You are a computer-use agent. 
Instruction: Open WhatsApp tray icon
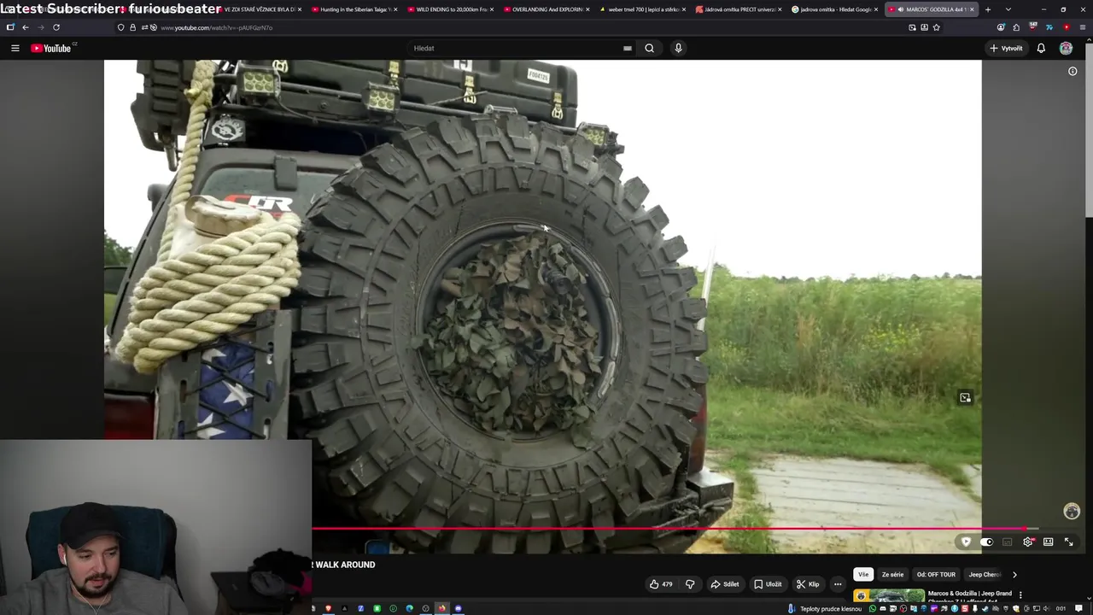(873, 609)
